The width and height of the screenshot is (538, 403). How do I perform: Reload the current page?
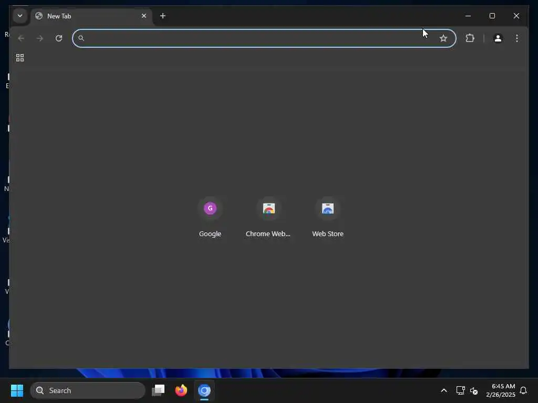[59, 38]
